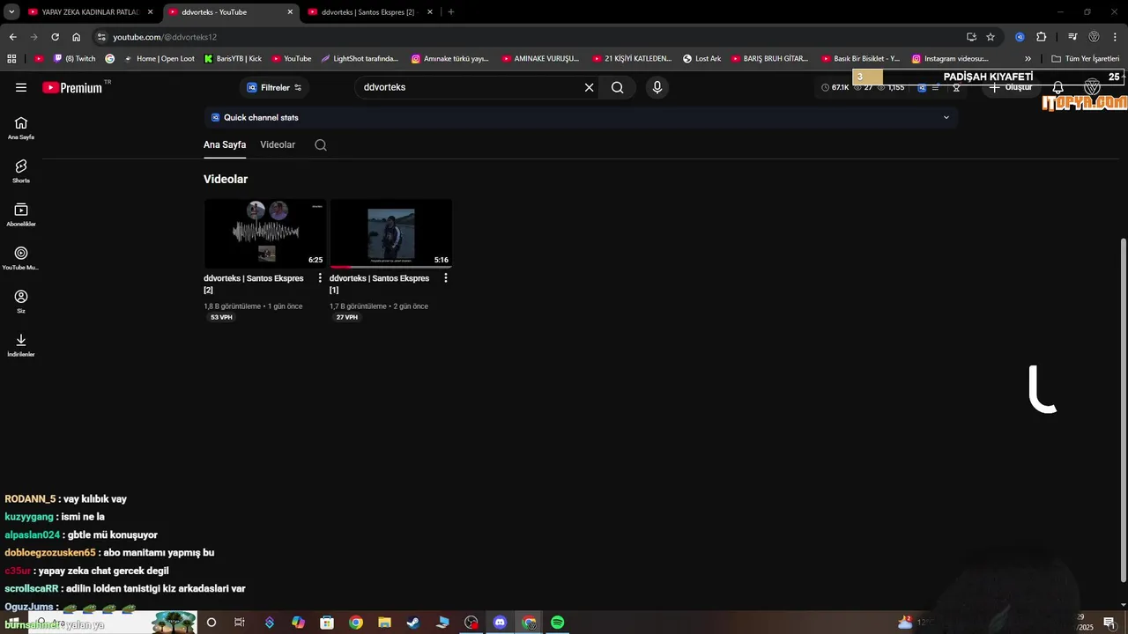Switch to the Ana Sayfa channel tab

(x=225, y=145)
